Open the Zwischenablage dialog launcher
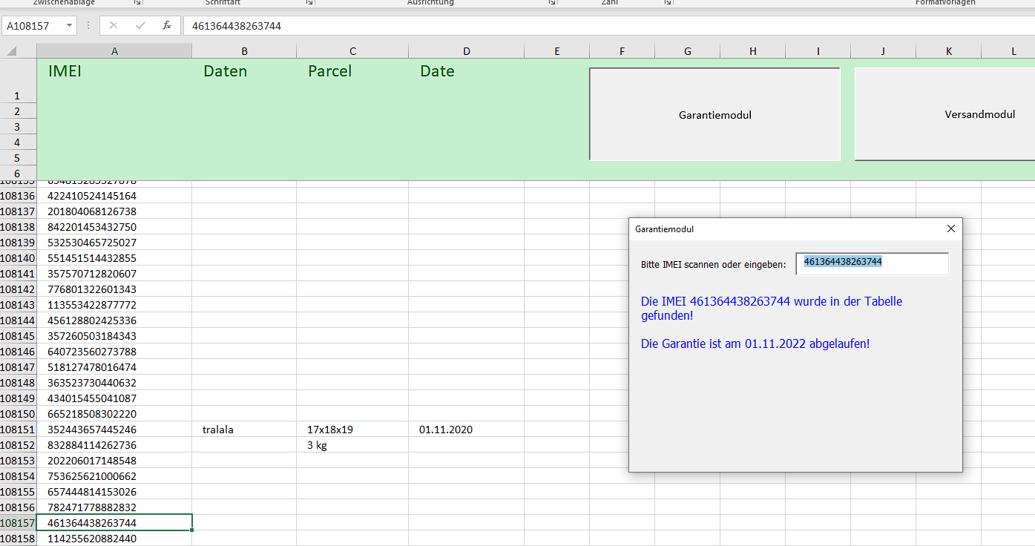Screen dimensions: 1035x546 [x=137, y=3]
